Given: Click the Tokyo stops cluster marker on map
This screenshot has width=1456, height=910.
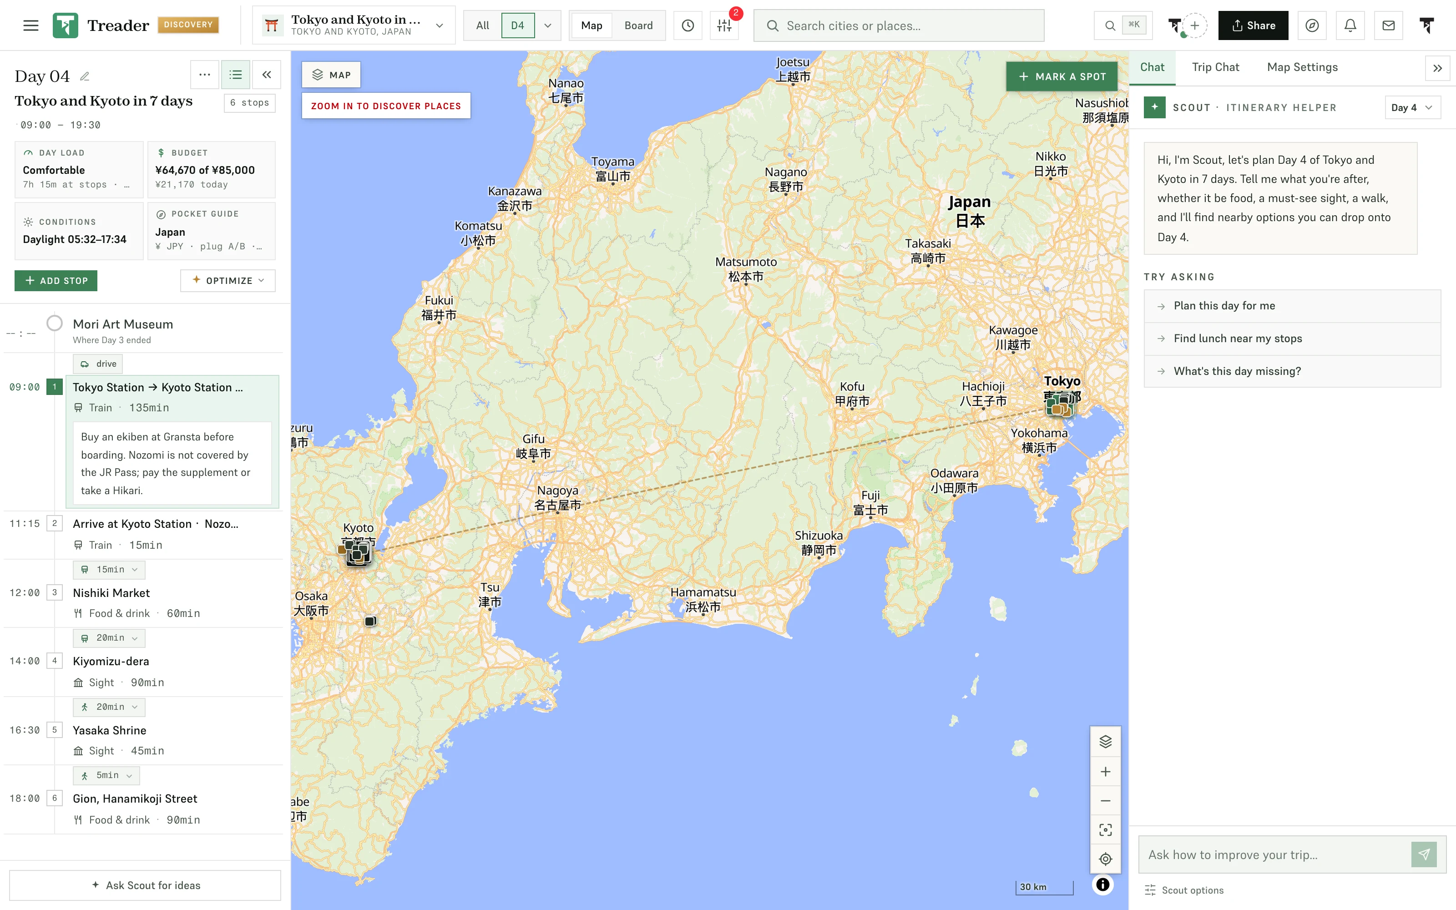Looking at the screenshot, I should pos(1060,405).
